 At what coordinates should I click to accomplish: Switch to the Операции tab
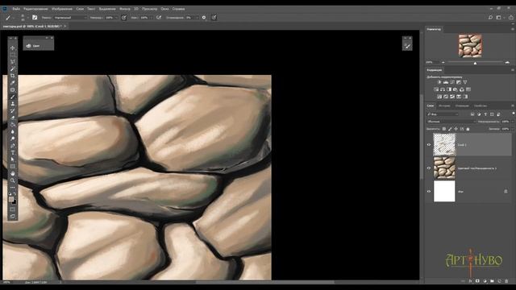coord(462,106)
